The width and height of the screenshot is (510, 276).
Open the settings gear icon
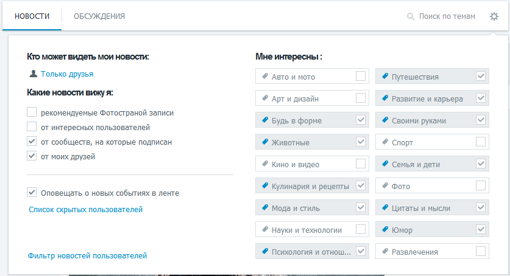click(494, 16)
